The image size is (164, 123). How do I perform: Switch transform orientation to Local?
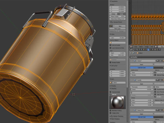point(122,14)
